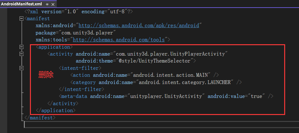Collapse the activity element
This screenshot has width=299, height=133.
click(x=21, y=54)
